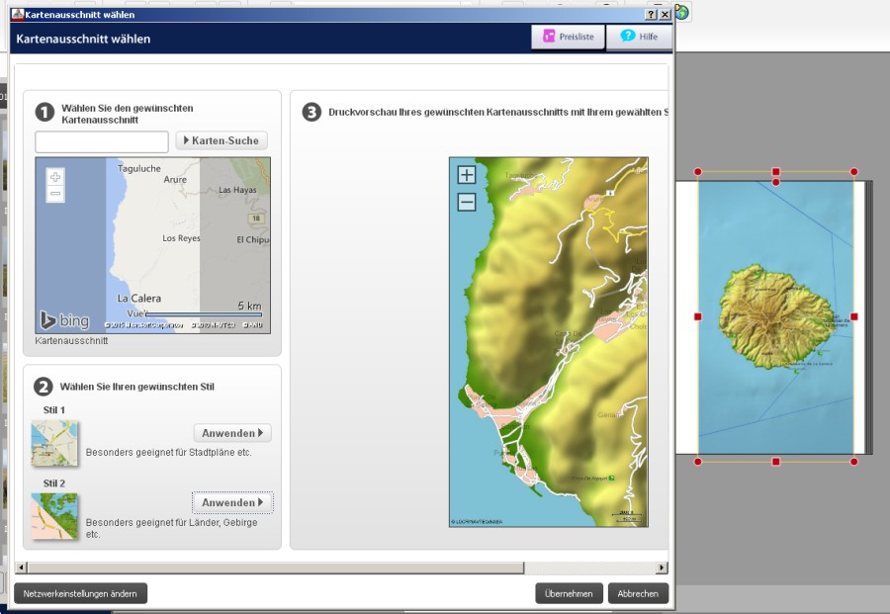Image resolution: width=890 pixels, height=614 pixels.
Task: Open Netzwerkeinstellungen ändern network settings
Action: point(80,593)
